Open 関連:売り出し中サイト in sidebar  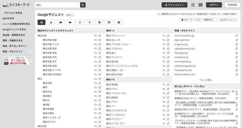coord(15,46)
